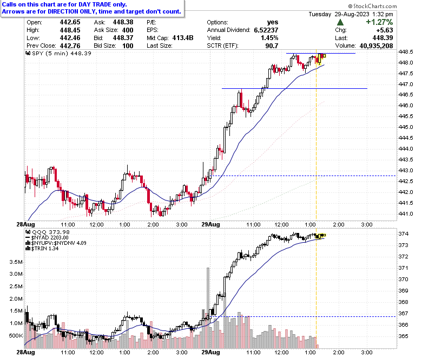Click the 3.5M volume axis label
Viewport: 422px width, 357px height.
(16, 262)
